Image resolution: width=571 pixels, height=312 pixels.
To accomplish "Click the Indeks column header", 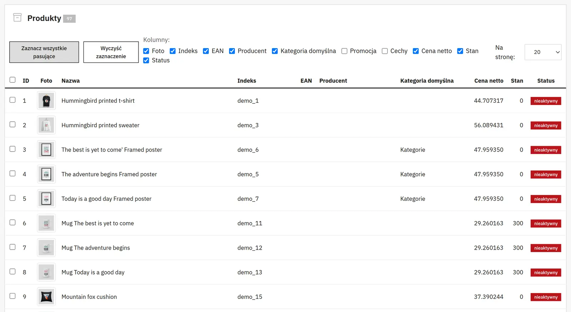I will [247, 81].
